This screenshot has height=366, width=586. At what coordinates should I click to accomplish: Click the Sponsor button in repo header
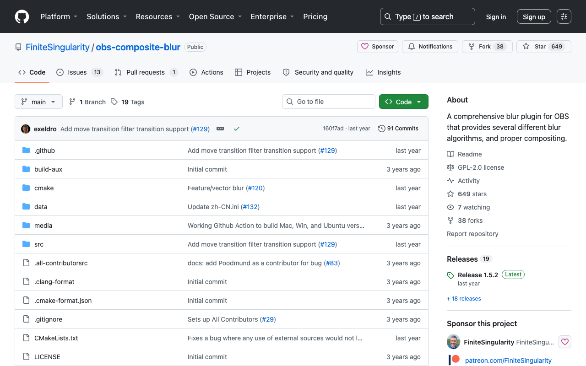pyautogui.click(x=378, y=47)
